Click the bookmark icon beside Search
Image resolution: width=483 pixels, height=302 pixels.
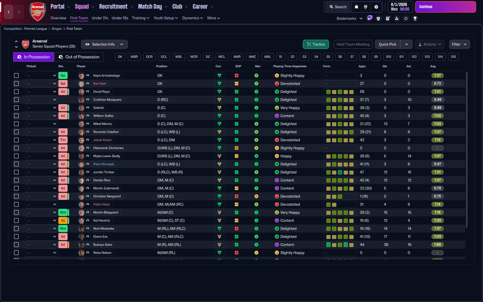point(356,7)
